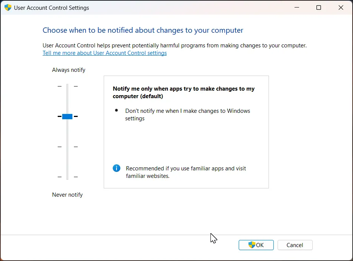The height and width of the screenshot is (261, 353).
Task: Select the Always notify label above the slider
Action: (69, 70)
